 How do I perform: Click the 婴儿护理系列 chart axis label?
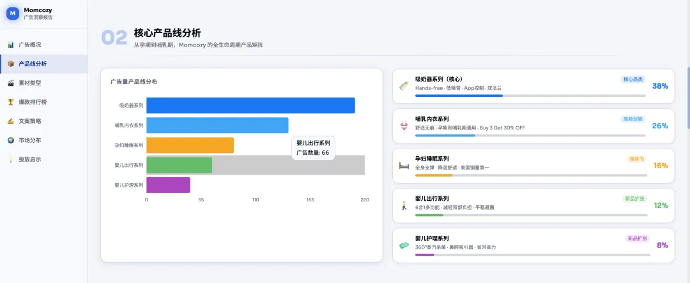(x=129, y=185)
